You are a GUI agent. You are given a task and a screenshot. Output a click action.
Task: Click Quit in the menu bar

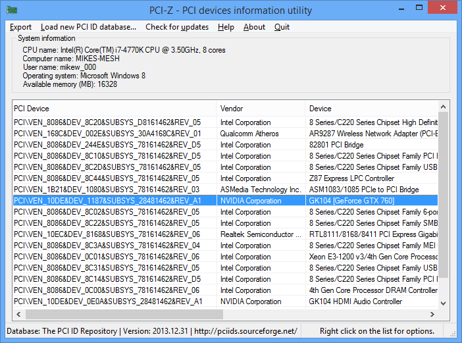point(282,27)
